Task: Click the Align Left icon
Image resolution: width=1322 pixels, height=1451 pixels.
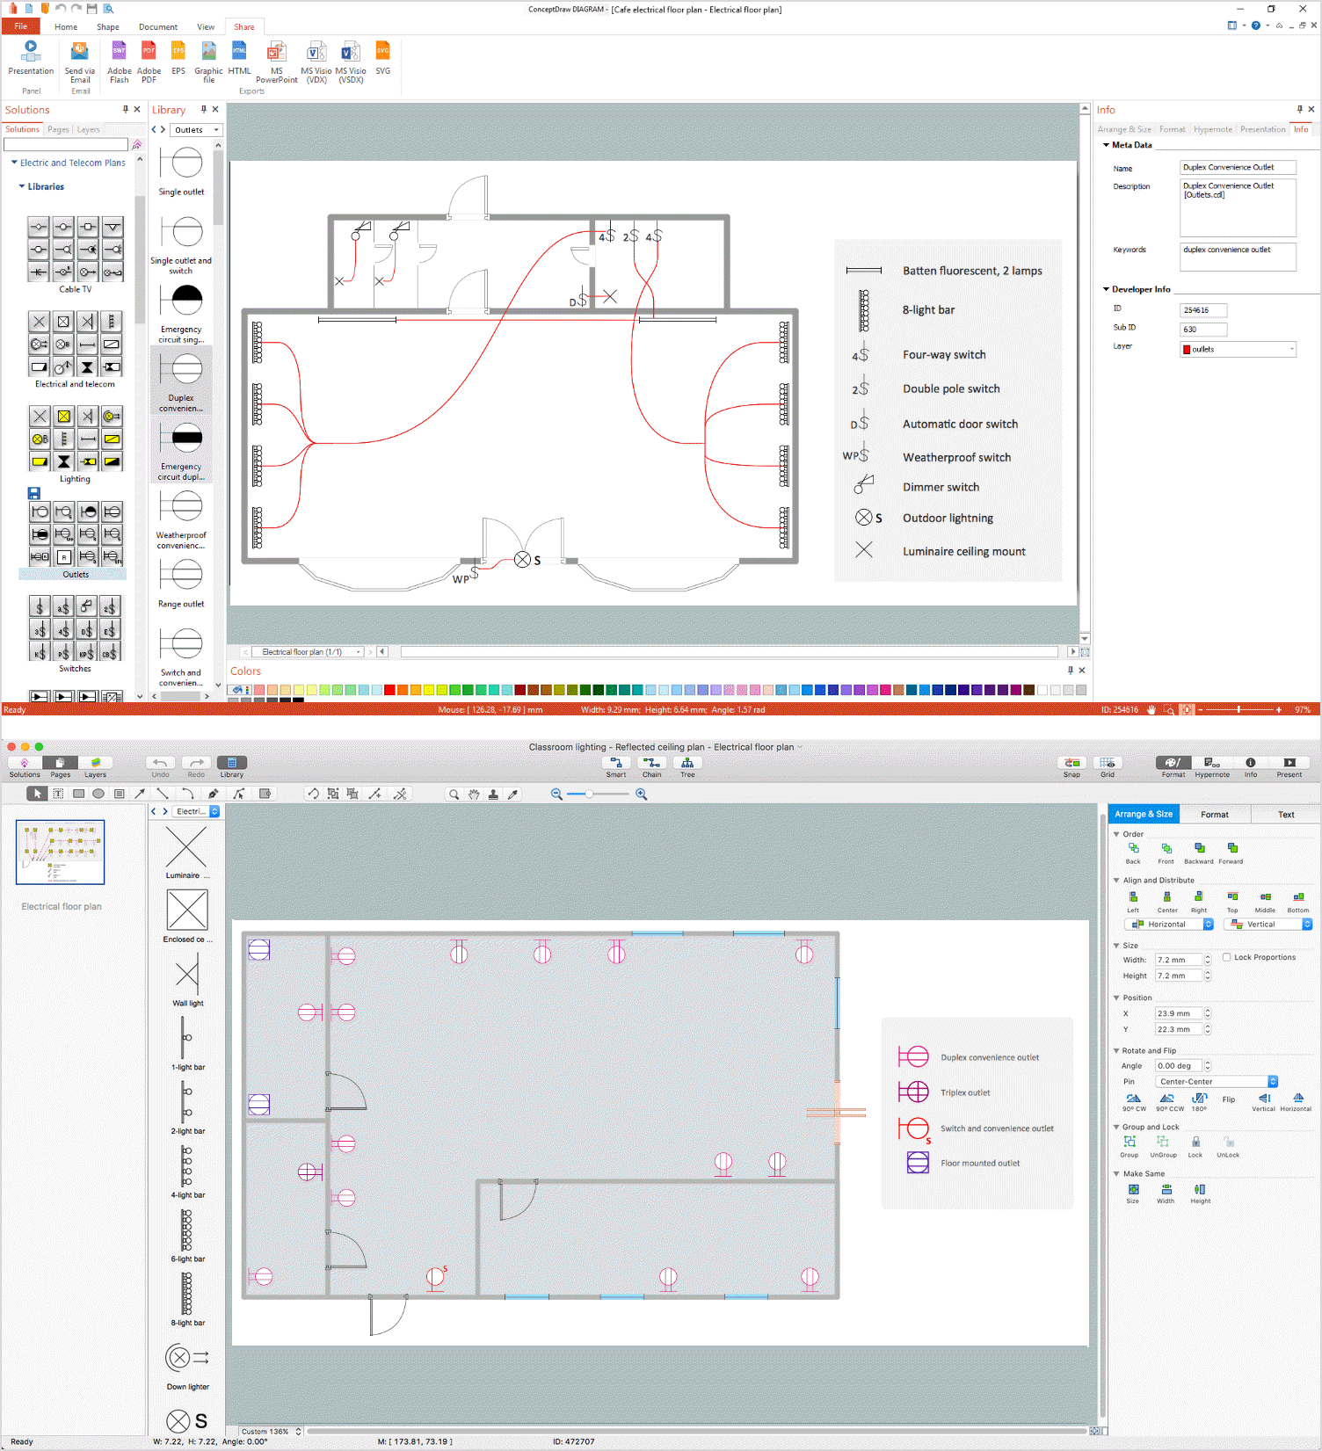Action: 1133,897
